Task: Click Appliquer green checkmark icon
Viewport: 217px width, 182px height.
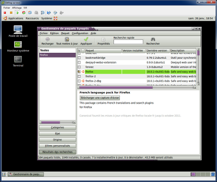Action: [x=86, y=40]
